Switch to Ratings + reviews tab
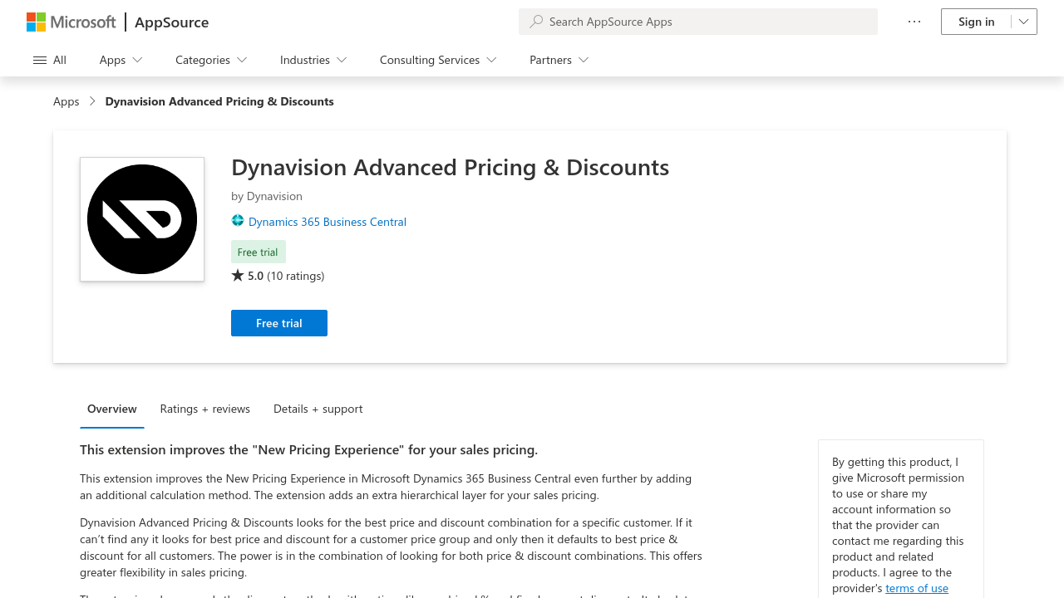The image size is (1064, 598). 205,409
